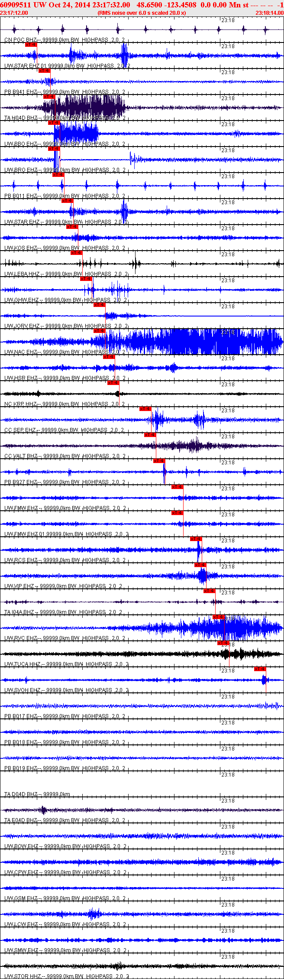Select the TA D04D BHZ station label
This screenshot has width=284, height=979.
[37, 794]
